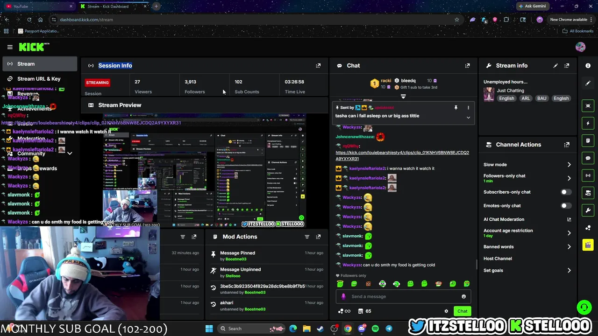Pop out the Stream info panel
The height and width of the screenshot is (336, 598).
pyautogui.click(x=567, y=66)
